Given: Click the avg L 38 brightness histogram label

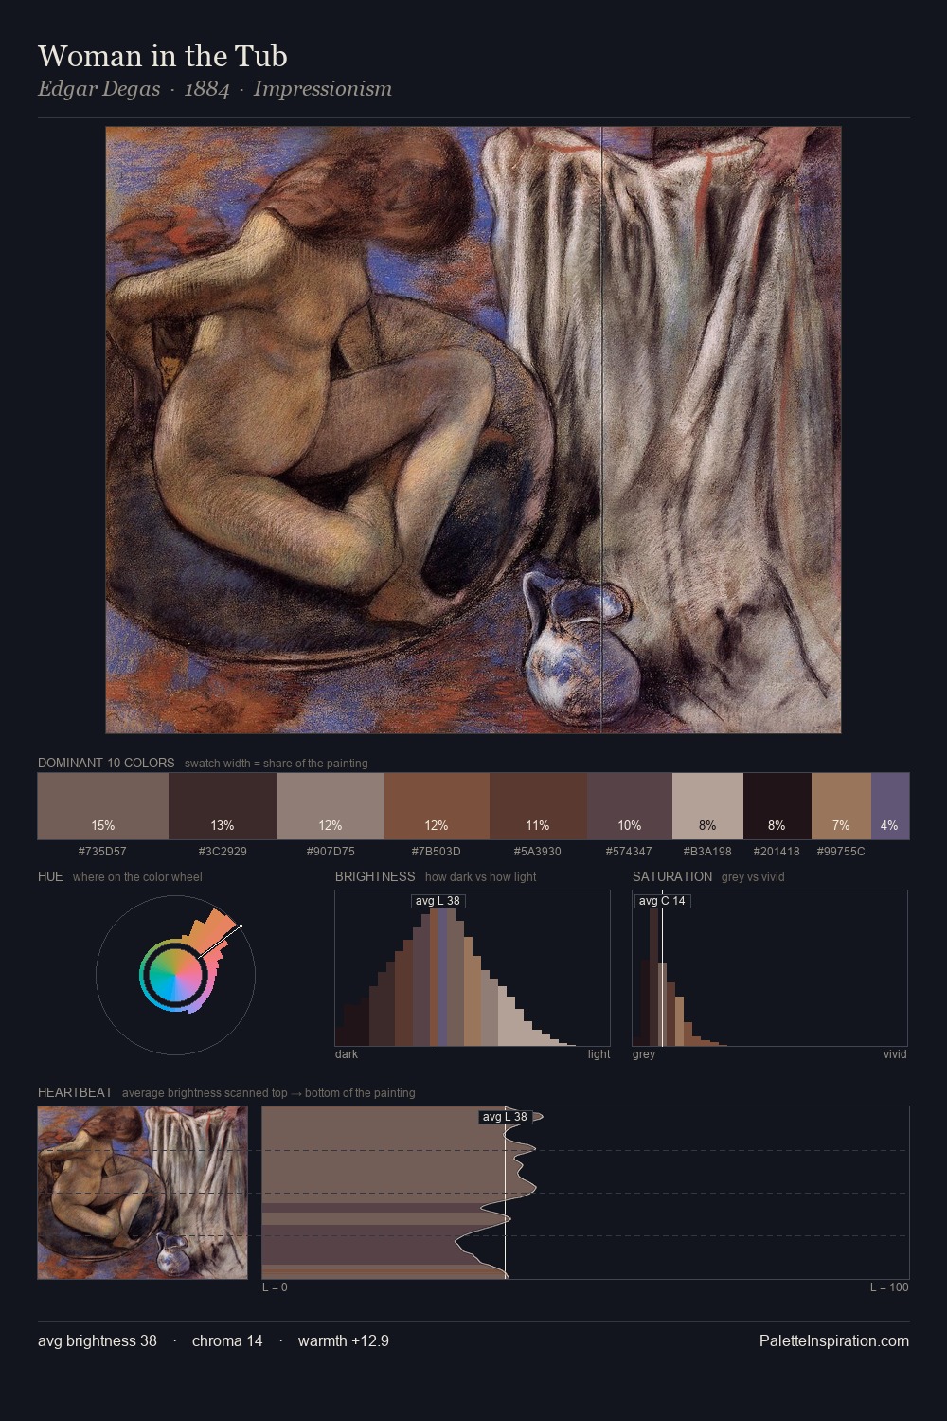Looking at the screenshot, I should (438, 901).
